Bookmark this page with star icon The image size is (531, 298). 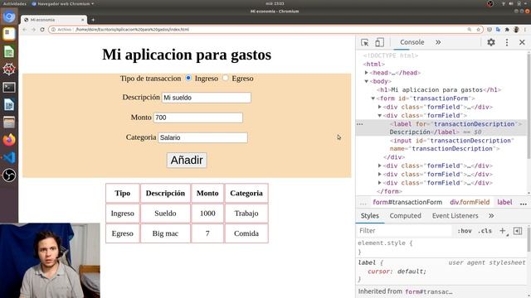pyautogui.click(x=478, y=30)
